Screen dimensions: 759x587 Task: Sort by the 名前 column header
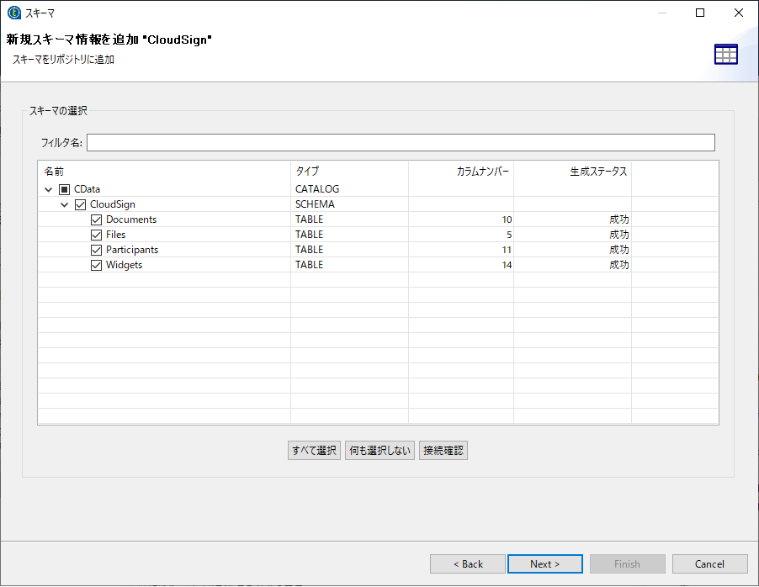click(164, 172)
